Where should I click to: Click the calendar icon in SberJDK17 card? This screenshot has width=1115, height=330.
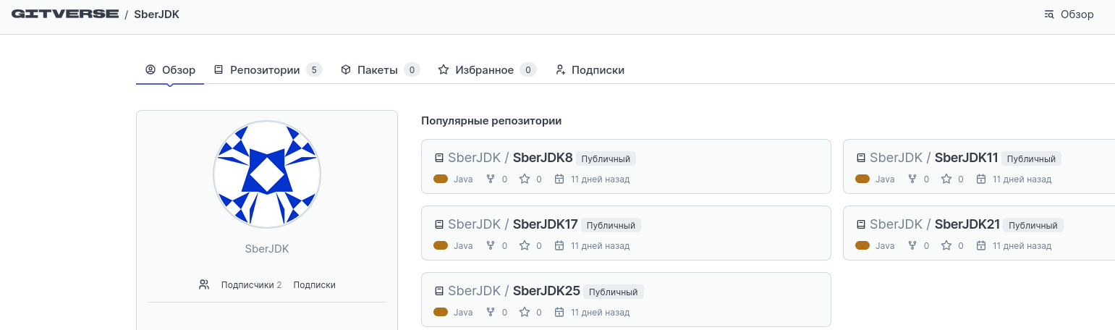point(559,245)
